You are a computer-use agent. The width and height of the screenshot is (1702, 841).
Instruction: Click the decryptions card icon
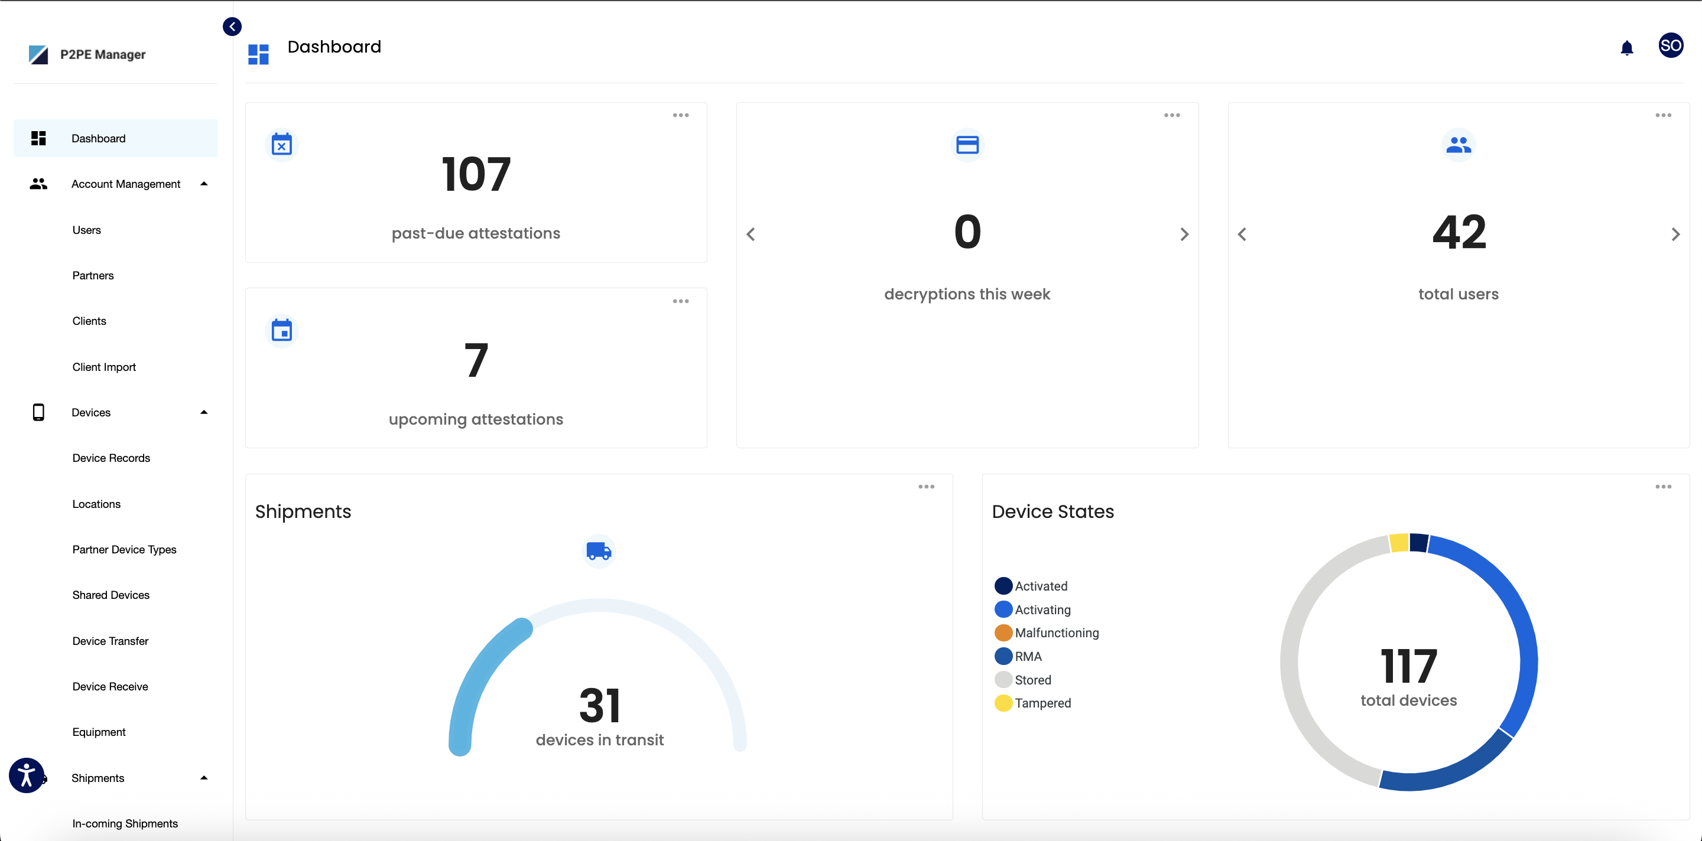(967, 145)
